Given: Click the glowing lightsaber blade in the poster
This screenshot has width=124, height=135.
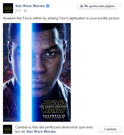Looking at the screenshot, I should [26, 72].
